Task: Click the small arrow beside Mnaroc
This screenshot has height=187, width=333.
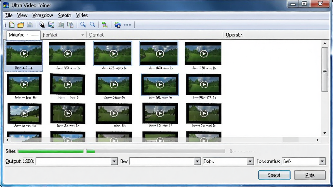Action: click(27, 35)
